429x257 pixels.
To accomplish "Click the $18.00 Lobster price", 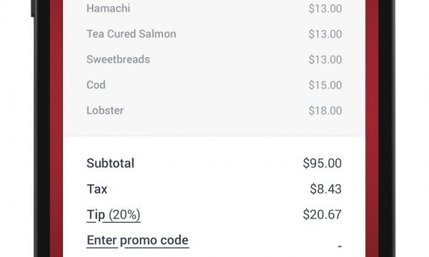I will click(x=325, y=111).
